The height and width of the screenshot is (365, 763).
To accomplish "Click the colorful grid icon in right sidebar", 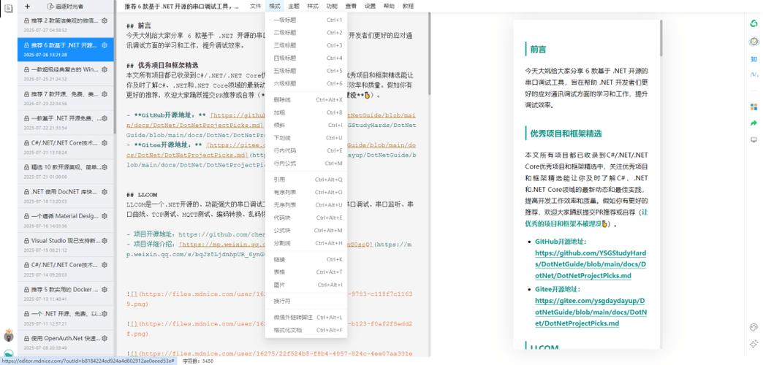I will click(753, 107).
